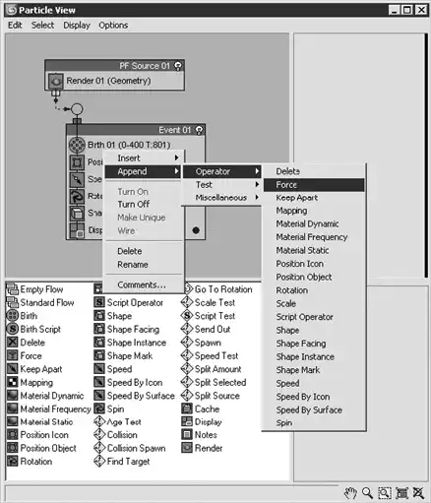Select Spin operator icon in depot
Image resolution: width=431 pixels, height=503 pixels.
click(99, 409)
